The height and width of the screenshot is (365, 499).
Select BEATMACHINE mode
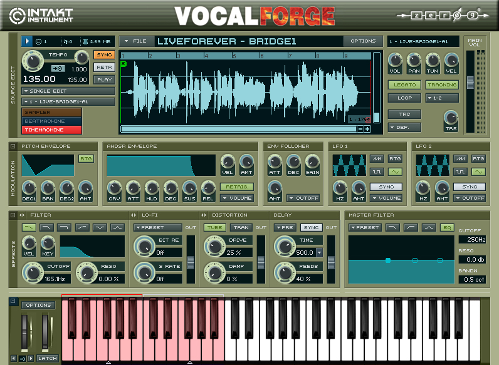point(52,121)
